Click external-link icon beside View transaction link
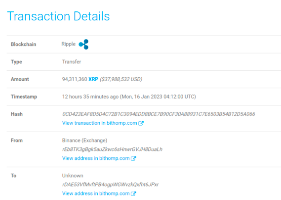This screenshot has width=281, height=200. coord(141,123)
